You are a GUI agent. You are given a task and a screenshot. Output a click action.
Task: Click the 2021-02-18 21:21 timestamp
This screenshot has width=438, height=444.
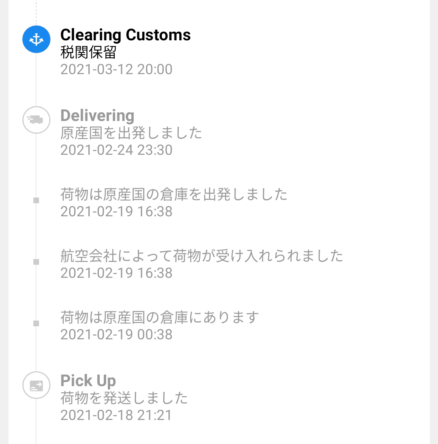point(116,415)
